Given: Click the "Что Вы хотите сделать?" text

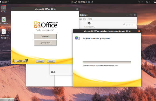Looking at the screenshot, I should coord(45,30).
